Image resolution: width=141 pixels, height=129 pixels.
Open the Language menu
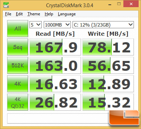pyautogui.click(x=67, y=14)
